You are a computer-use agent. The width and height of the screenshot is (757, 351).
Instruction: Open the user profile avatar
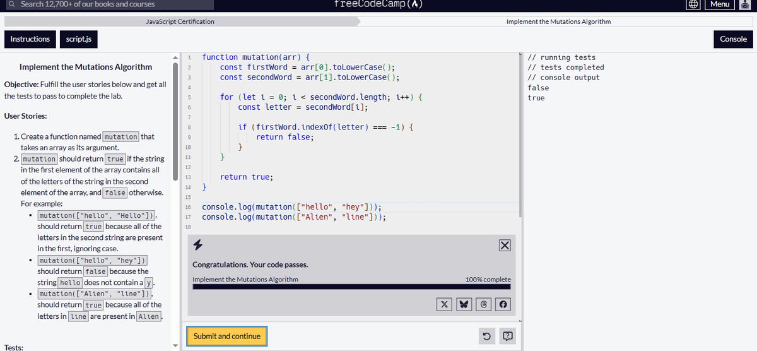tap(746, 4)
